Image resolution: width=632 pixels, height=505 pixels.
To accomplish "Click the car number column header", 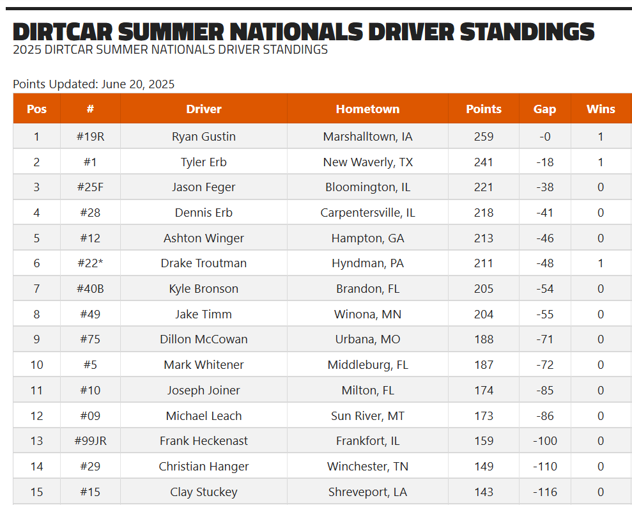I will click(90, 109).
